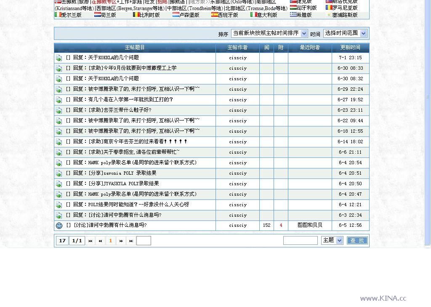Click the search keyword text field
The image size is (431, 307).
click(300, 241)
